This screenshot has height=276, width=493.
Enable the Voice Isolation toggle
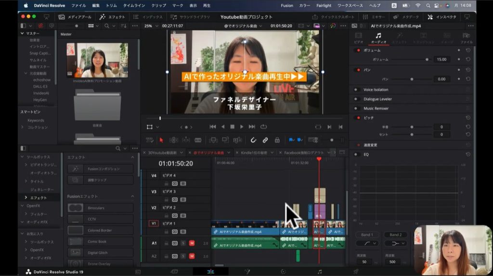click(x=357, y=89)
